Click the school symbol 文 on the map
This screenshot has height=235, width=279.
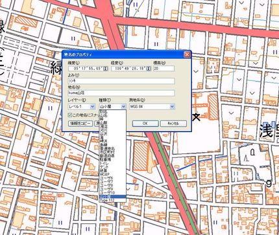pos(196,117)
